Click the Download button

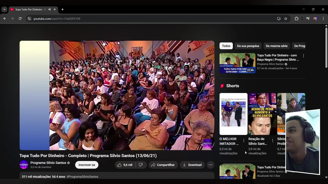tap(192, 165)
